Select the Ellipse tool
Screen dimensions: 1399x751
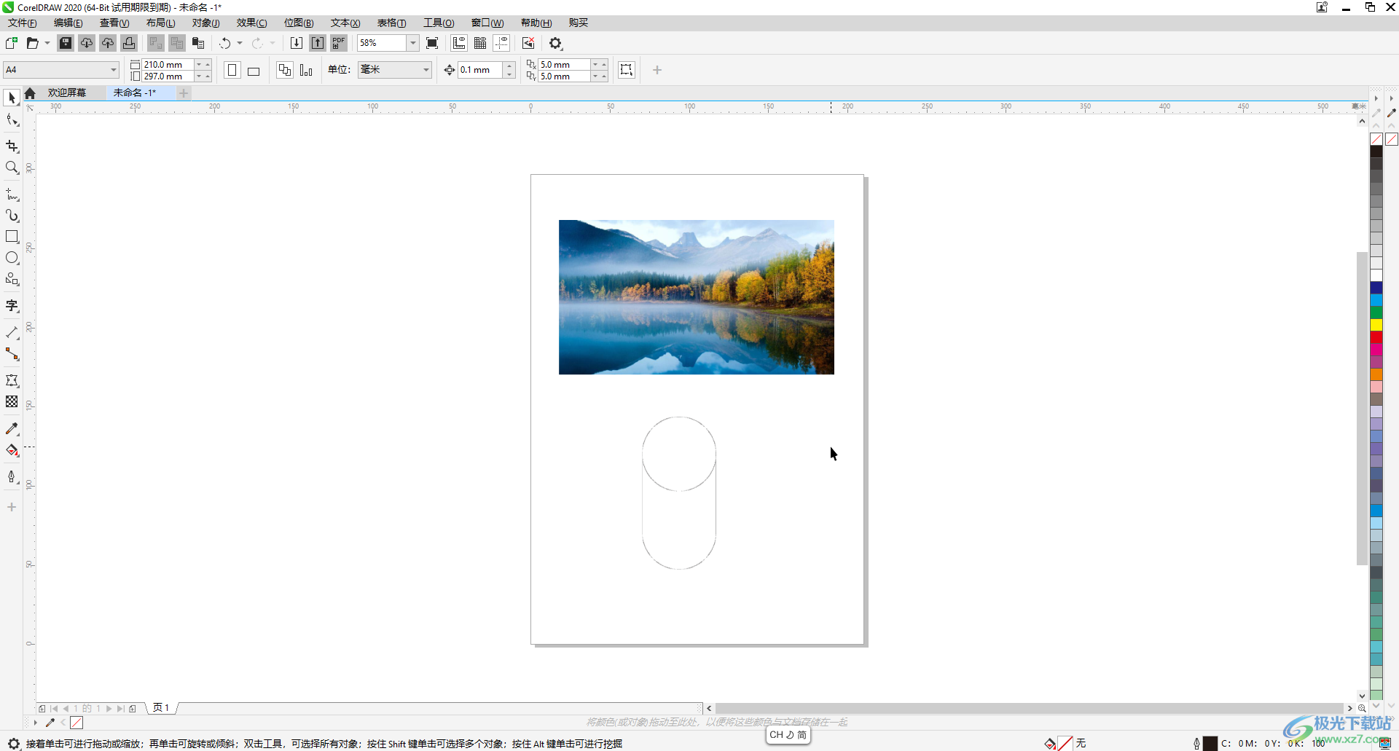pos(12,258)
